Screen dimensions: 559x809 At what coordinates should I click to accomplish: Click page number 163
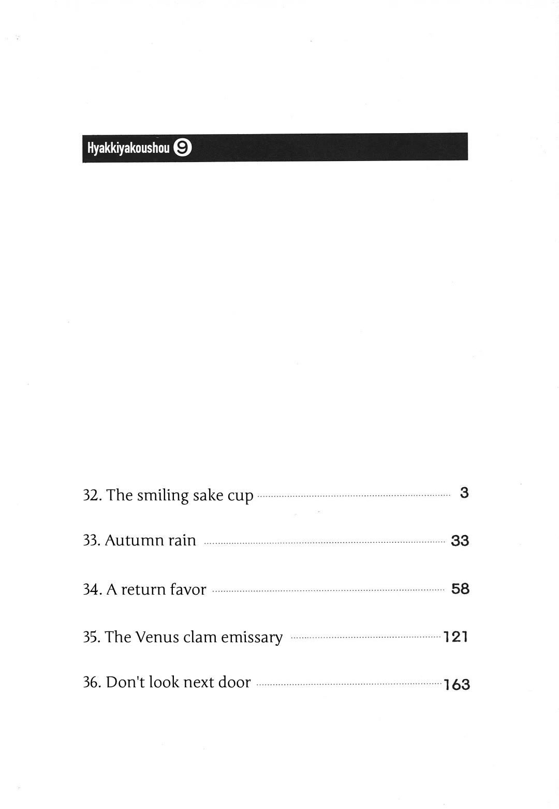point(457,685)
